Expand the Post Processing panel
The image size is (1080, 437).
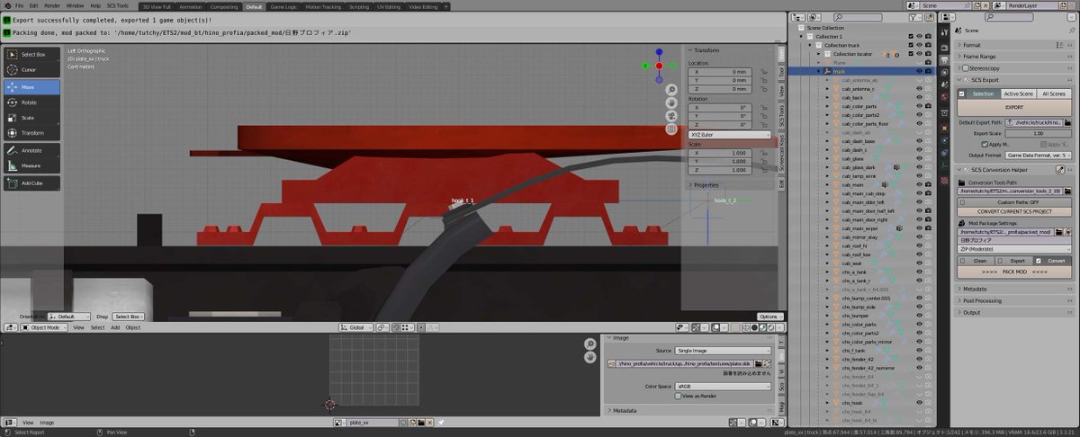pyautogui.click(x=1014, y=300)
